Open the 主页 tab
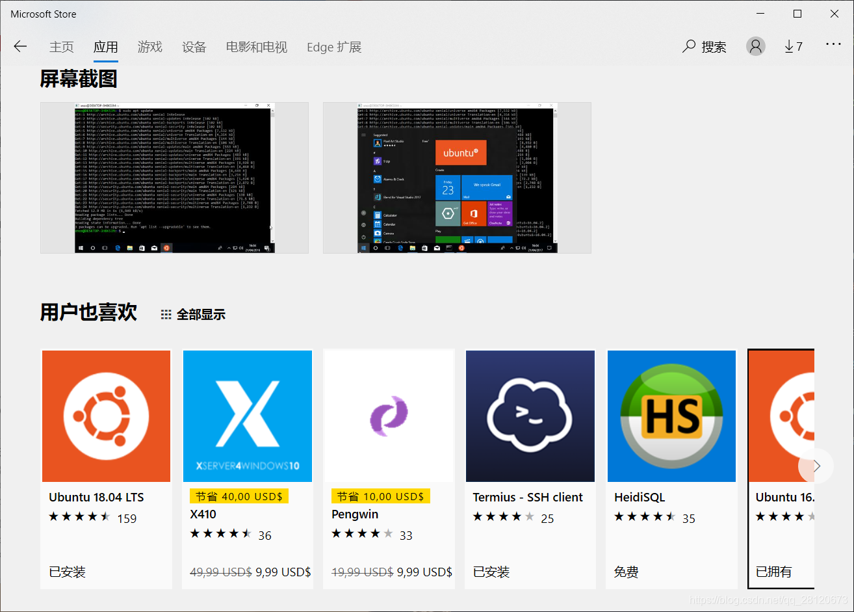The width and height of the screenshot is (854, 612). click(62, 47)
